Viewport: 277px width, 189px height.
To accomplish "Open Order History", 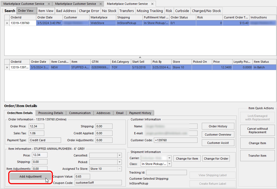I will [218, 126].
